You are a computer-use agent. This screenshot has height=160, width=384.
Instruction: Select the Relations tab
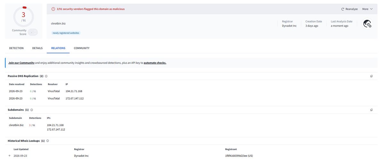click(x=58, y=48)
